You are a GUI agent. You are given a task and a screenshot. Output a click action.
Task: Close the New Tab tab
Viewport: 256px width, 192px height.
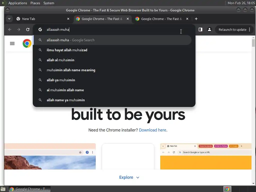click(x=68, y=19)
